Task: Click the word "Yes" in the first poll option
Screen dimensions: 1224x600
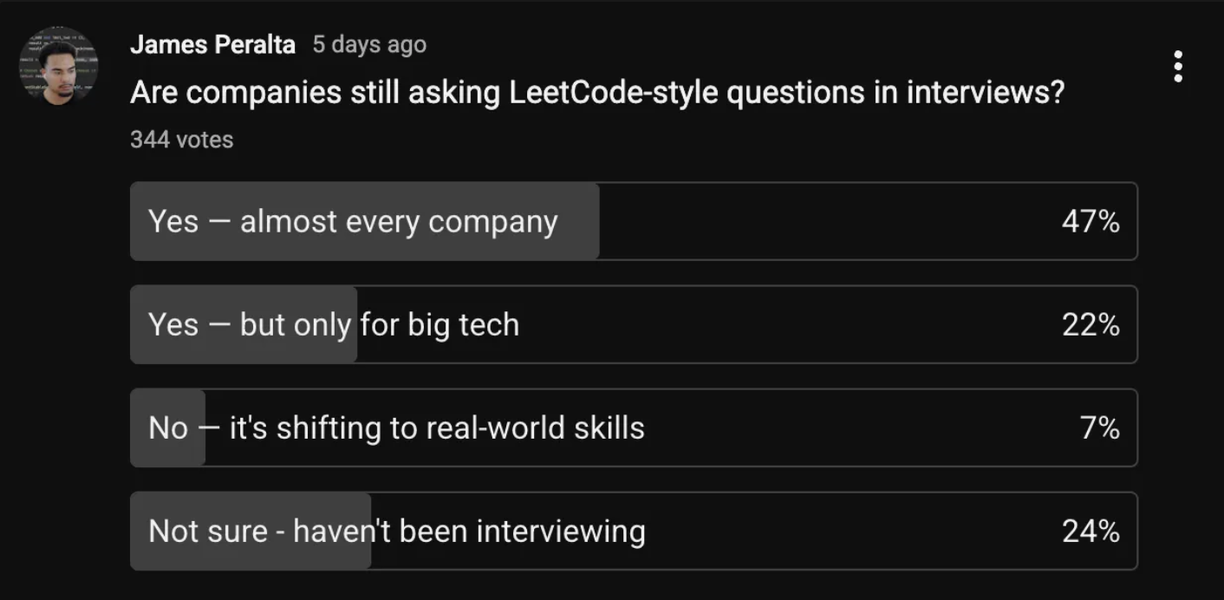Action: tap(173, 222)
